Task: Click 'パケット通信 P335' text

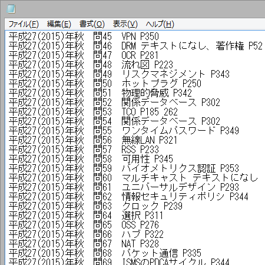Action: pyautogui.click(x=161, y=253)
